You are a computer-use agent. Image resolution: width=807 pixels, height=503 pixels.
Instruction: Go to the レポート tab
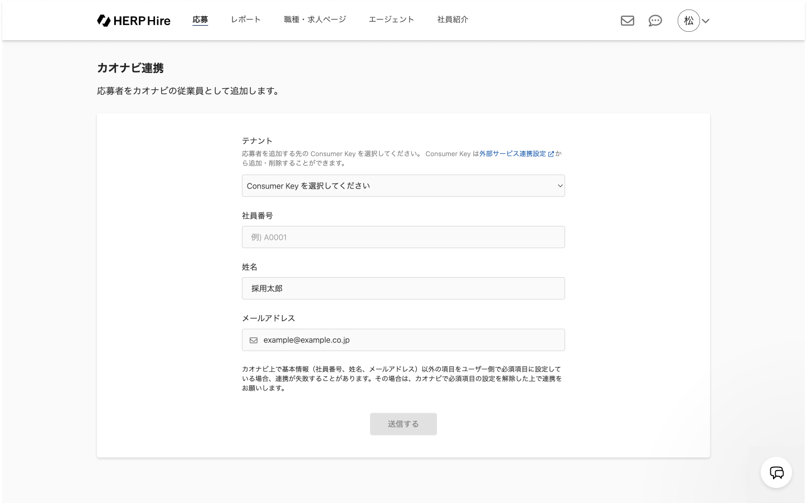coord(246,20)
